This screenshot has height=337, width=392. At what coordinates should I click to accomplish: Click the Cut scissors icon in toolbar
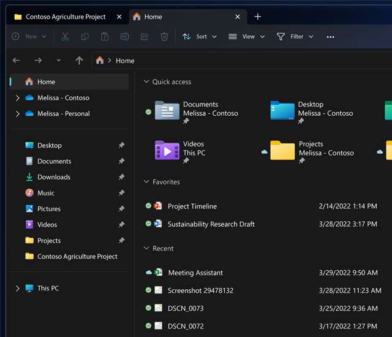(x=65, y=37)
